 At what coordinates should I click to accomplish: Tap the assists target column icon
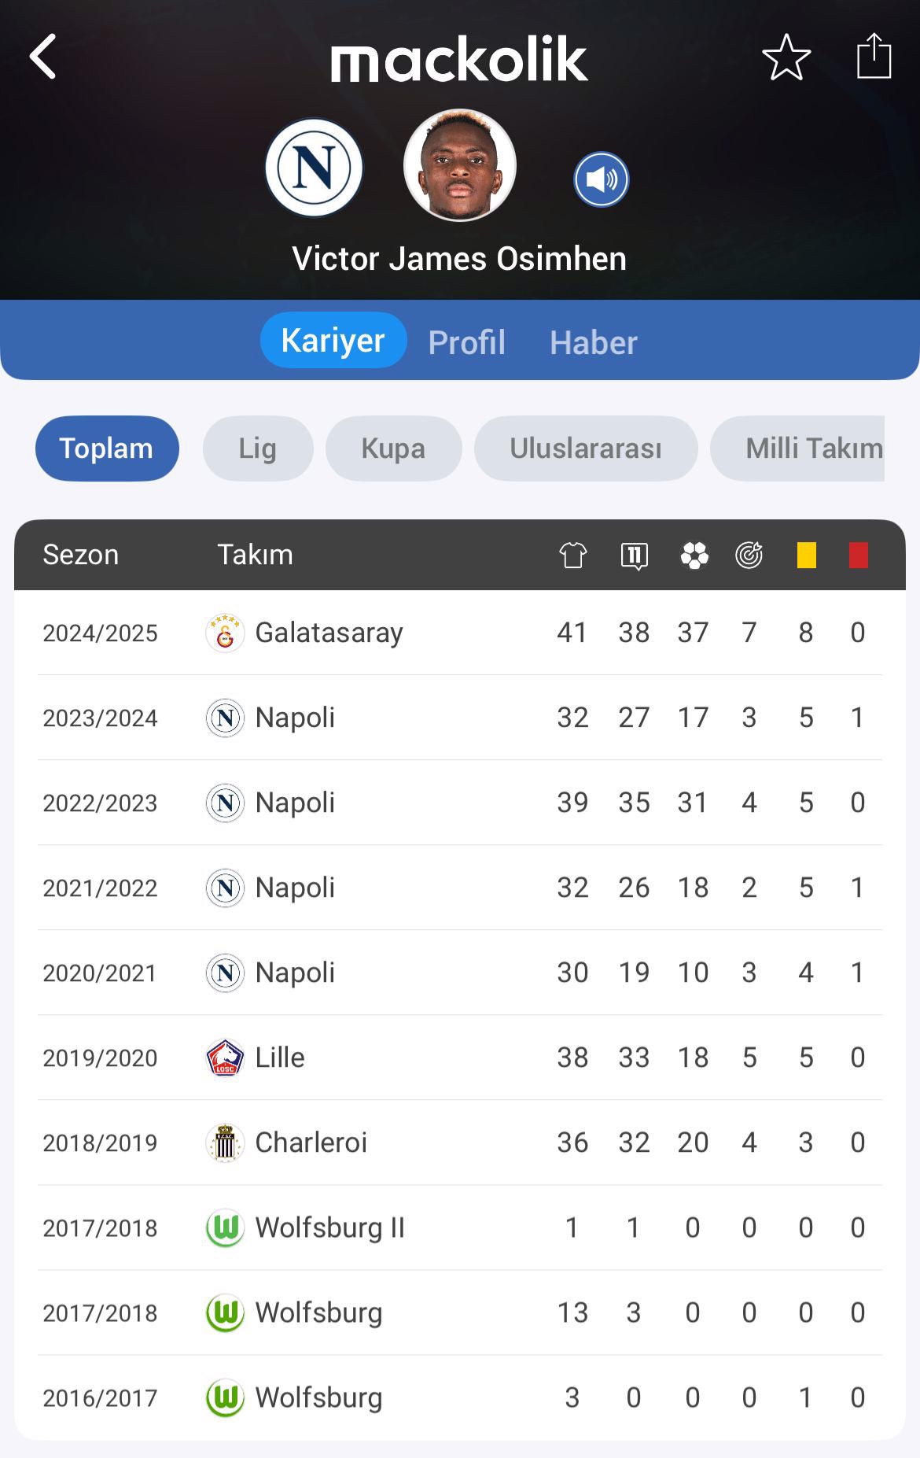pyautogui.click(x=749, y=555)
